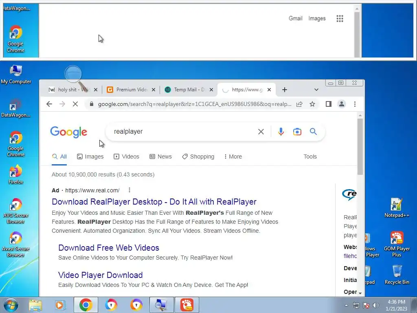Clear the search query with X
Screen dimensions: 417x313
[261, 132]
